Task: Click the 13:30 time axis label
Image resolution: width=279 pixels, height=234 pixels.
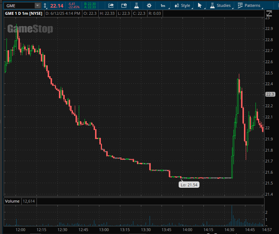Action: (x=146, y=230)
